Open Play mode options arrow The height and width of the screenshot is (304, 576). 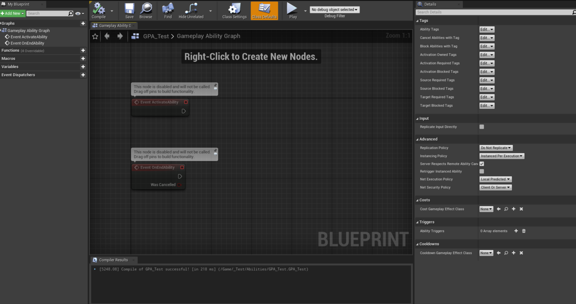point(305,10)
